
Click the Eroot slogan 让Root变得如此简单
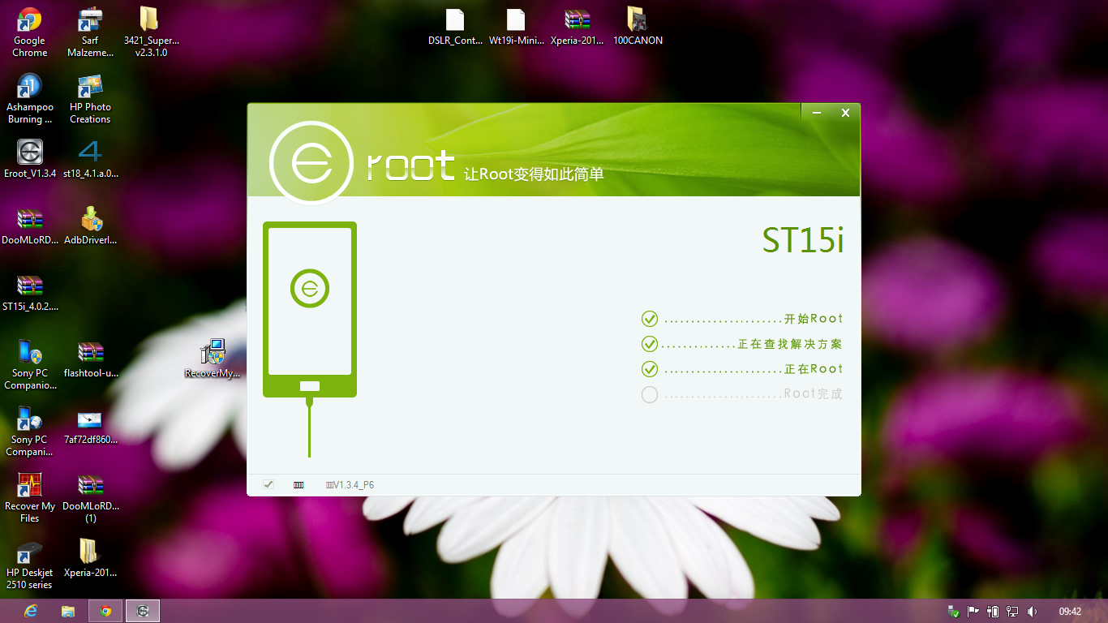point(534,174)
